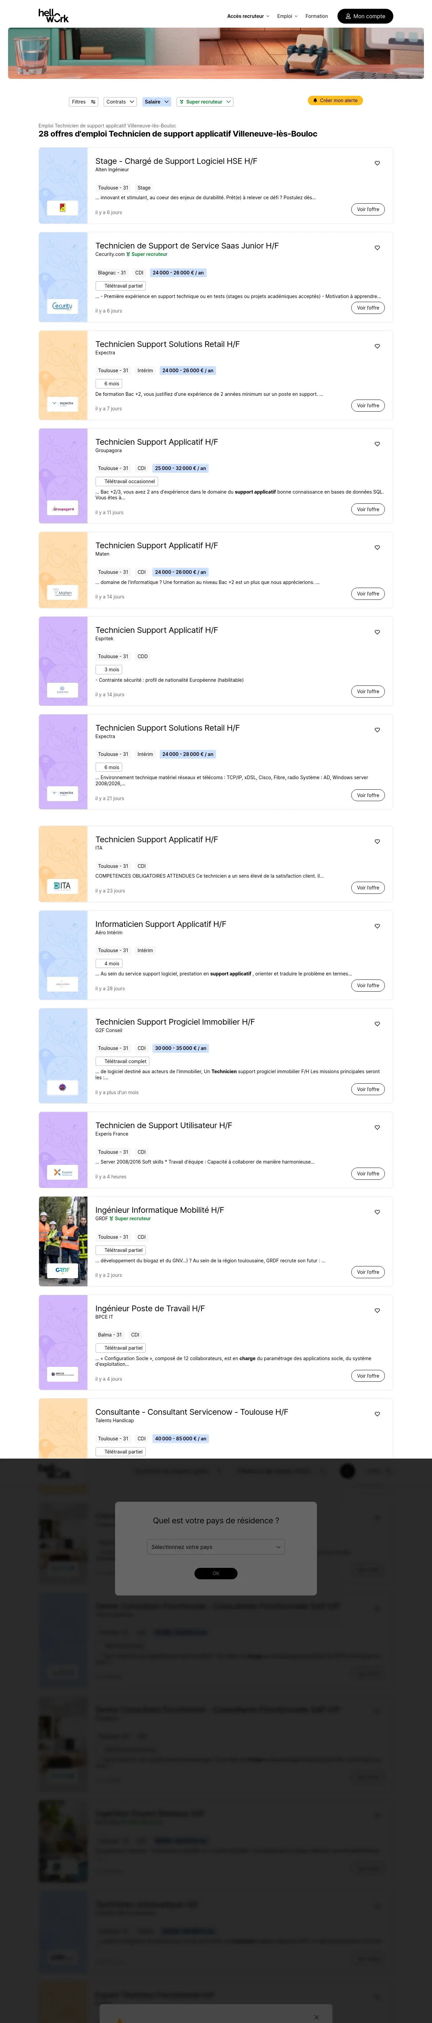Screen dimensions: 432x2023
Task: Click the Groupagora logo on its card
Action: pos(63,509)
